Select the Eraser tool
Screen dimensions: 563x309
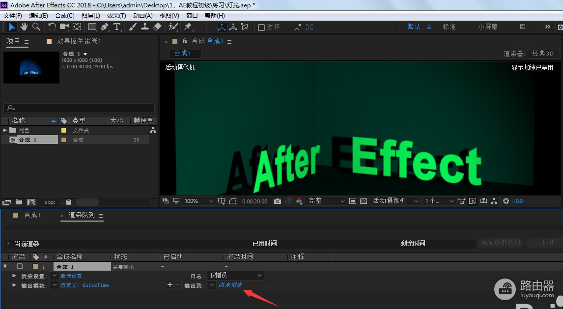pyautogui.click(x=157, y=27)
